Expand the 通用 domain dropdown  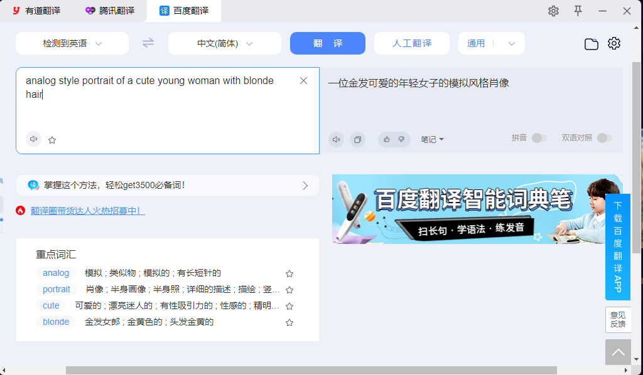click(511, 44)
